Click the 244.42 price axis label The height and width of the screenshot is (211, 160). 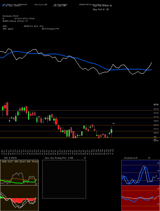156,113
